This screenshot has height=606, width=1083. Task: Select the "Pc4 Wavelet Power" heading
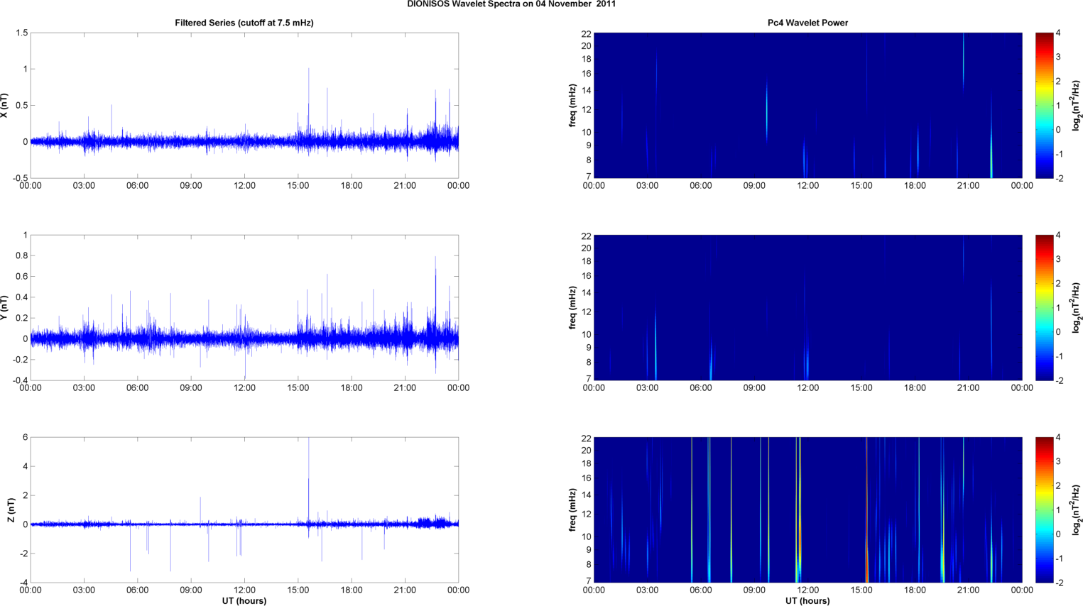point(807,23)
